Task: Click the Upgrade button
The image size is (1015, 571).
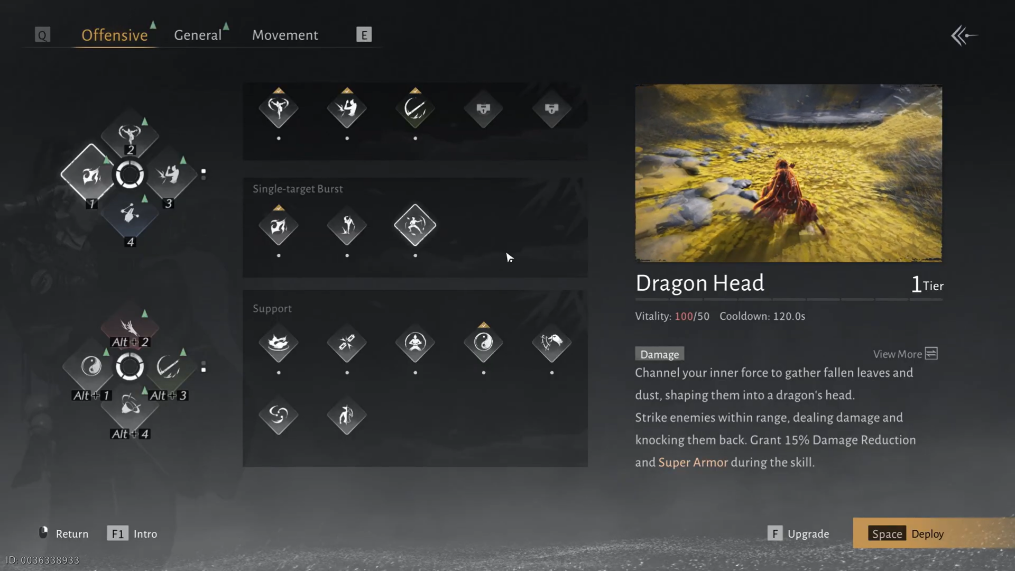Action: pos(798,533)
